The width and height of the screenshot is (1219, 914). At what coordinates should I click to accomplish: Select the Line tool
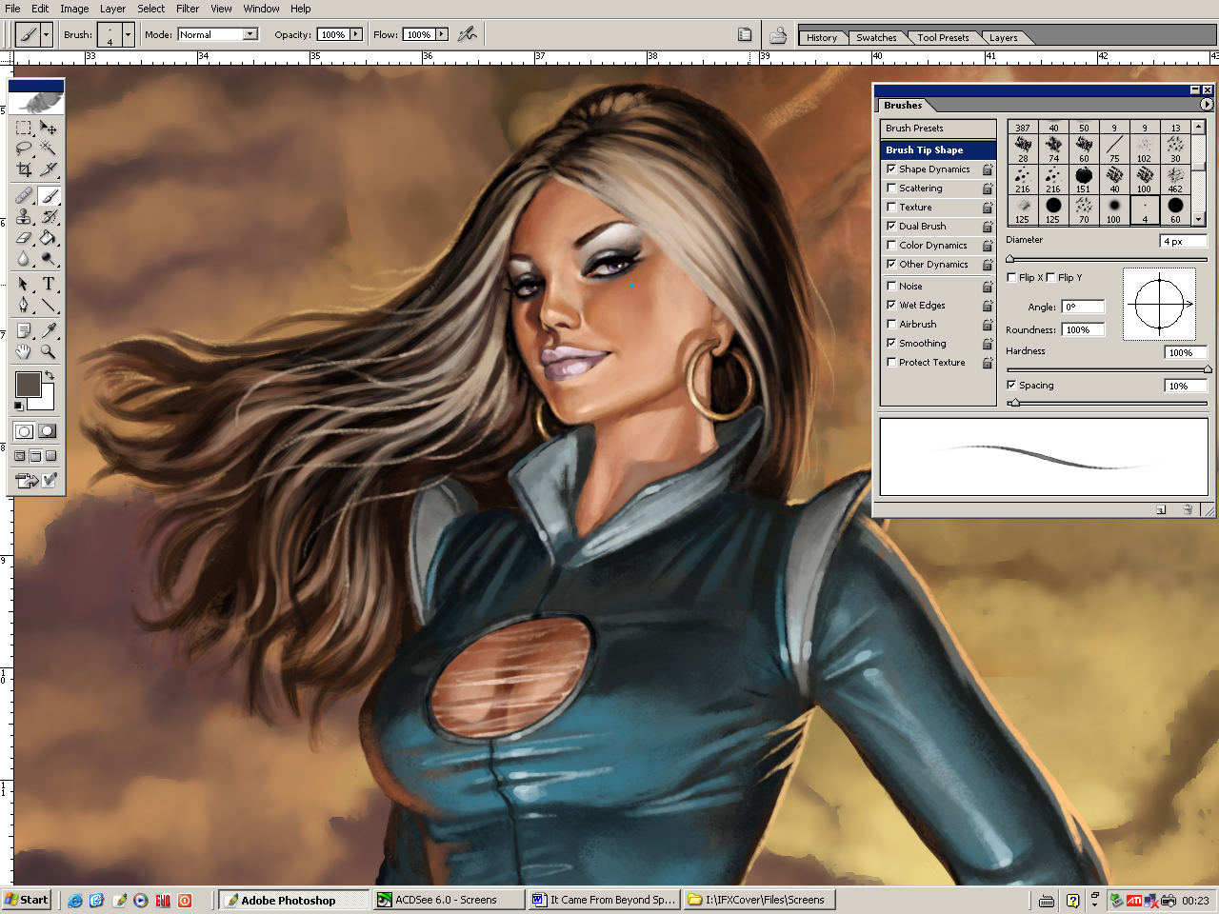(49, 306)
